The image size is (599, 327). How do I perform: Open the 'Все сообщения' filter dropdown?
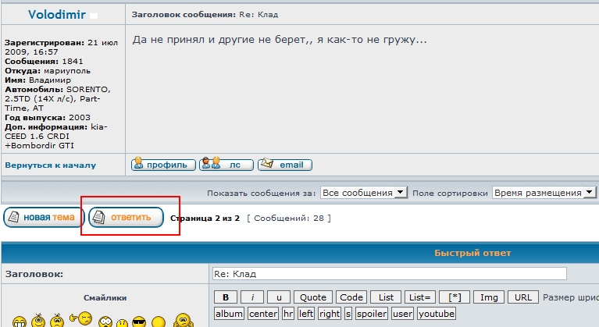[x=365, y=192]
